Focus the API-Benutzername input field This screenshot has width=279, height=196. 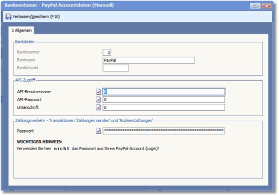164,92
